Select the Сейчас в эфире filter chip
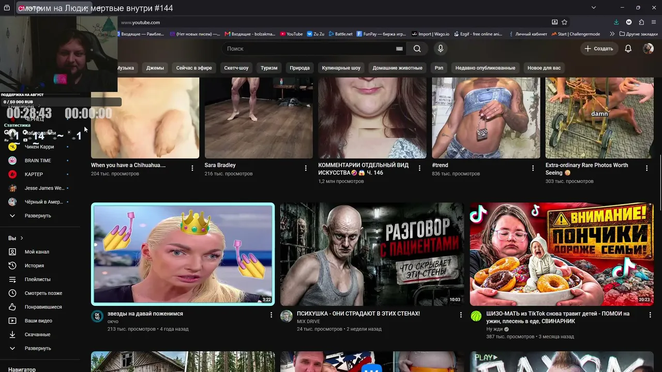Image resolution: width=662 pixels, height=372 pixels. 194,68
